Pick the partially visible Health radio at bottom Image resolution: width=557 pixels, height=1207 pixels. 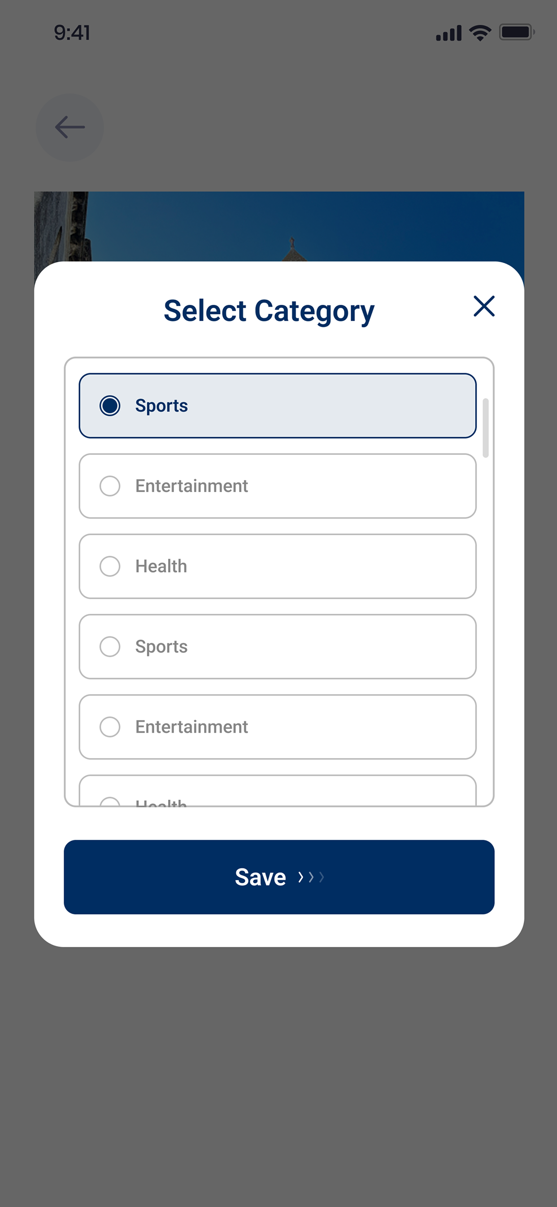(x=110, y=802)
